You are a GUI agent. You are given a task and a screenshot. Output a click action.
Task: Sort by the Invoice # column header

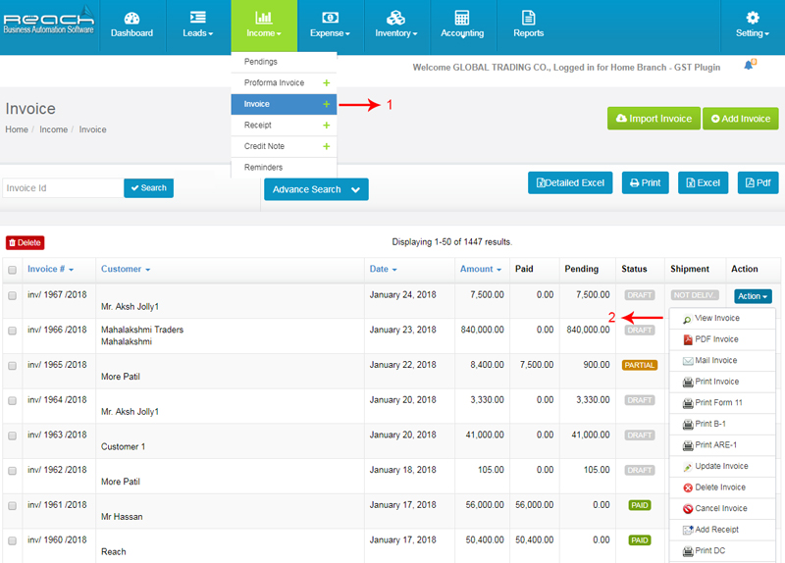coord(50,269)
